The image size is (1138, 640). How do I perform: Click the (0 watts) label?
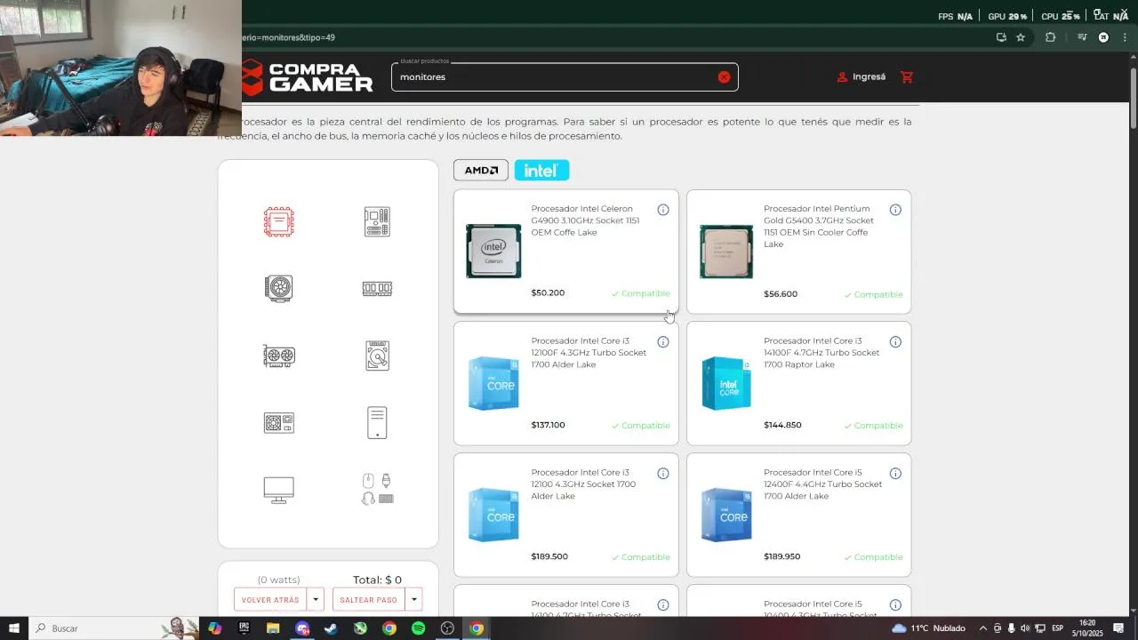coord(279,580)
